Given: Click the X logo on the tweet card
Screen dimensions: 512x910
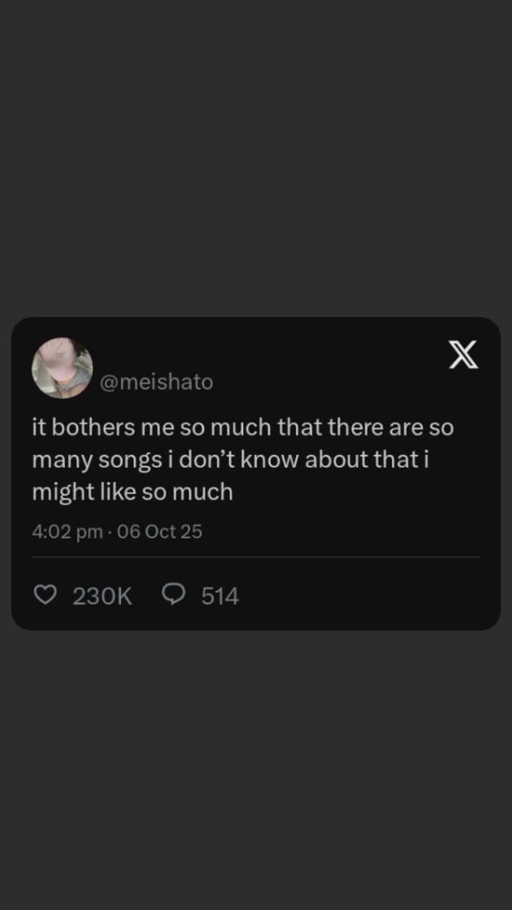Looking at the screenshot, I should [x=464, y=355].
